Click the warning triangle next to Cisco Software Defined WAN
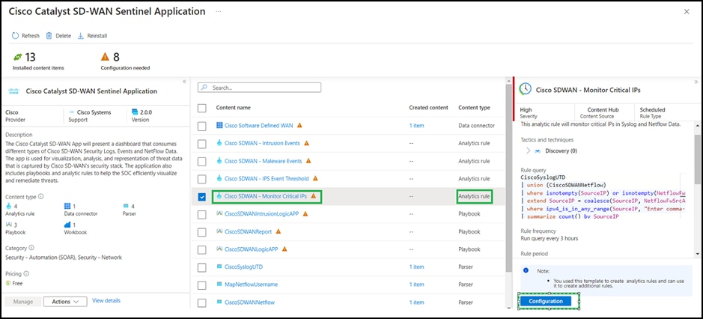This screenshot has width=703, height=319. (299, 125)
